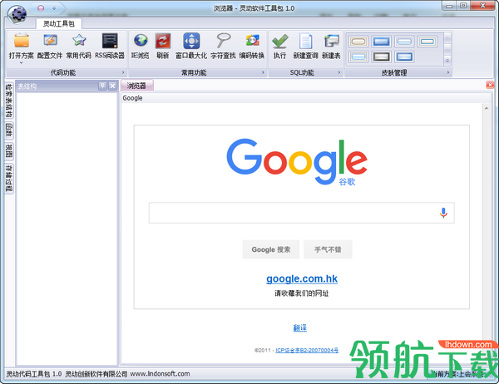Open the 存储过程 side tab
Screen dimensions: 499x384
point(9,179)
